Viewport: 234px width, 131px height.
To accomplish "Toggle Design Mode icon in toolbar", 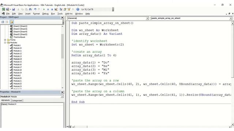I will pyautogui.click(x=56, y=9).
